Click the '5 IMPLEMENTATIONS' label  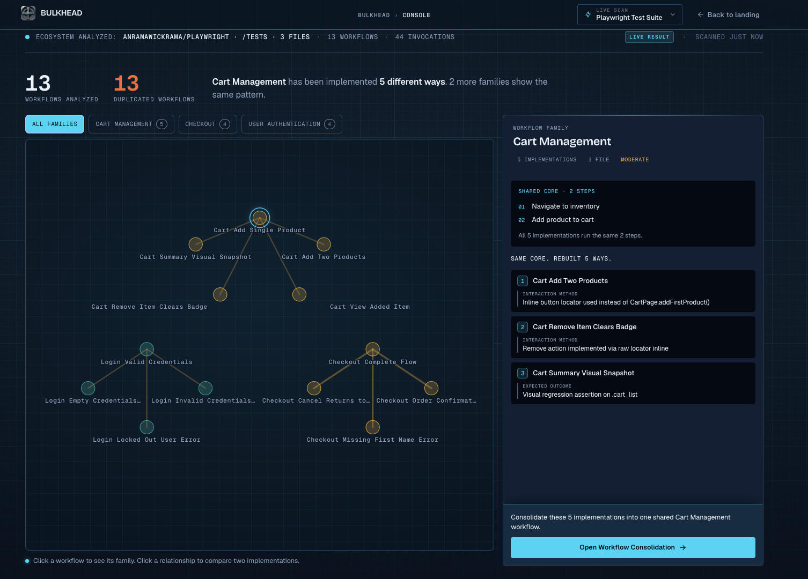pos(547,160)
